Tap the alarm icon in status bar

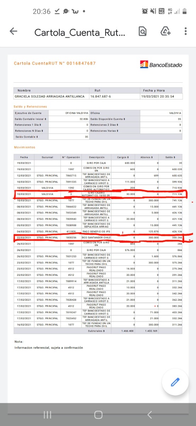[x=145, y=11]
